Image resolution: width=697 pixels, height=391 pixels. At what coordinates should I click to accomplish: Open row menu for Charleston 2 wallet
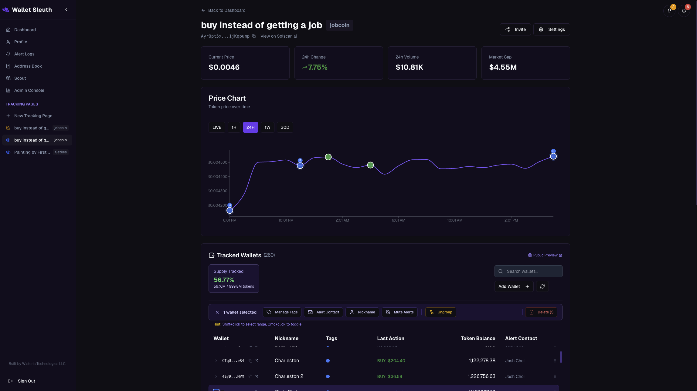pyautogui.click(x=555, y=376)
